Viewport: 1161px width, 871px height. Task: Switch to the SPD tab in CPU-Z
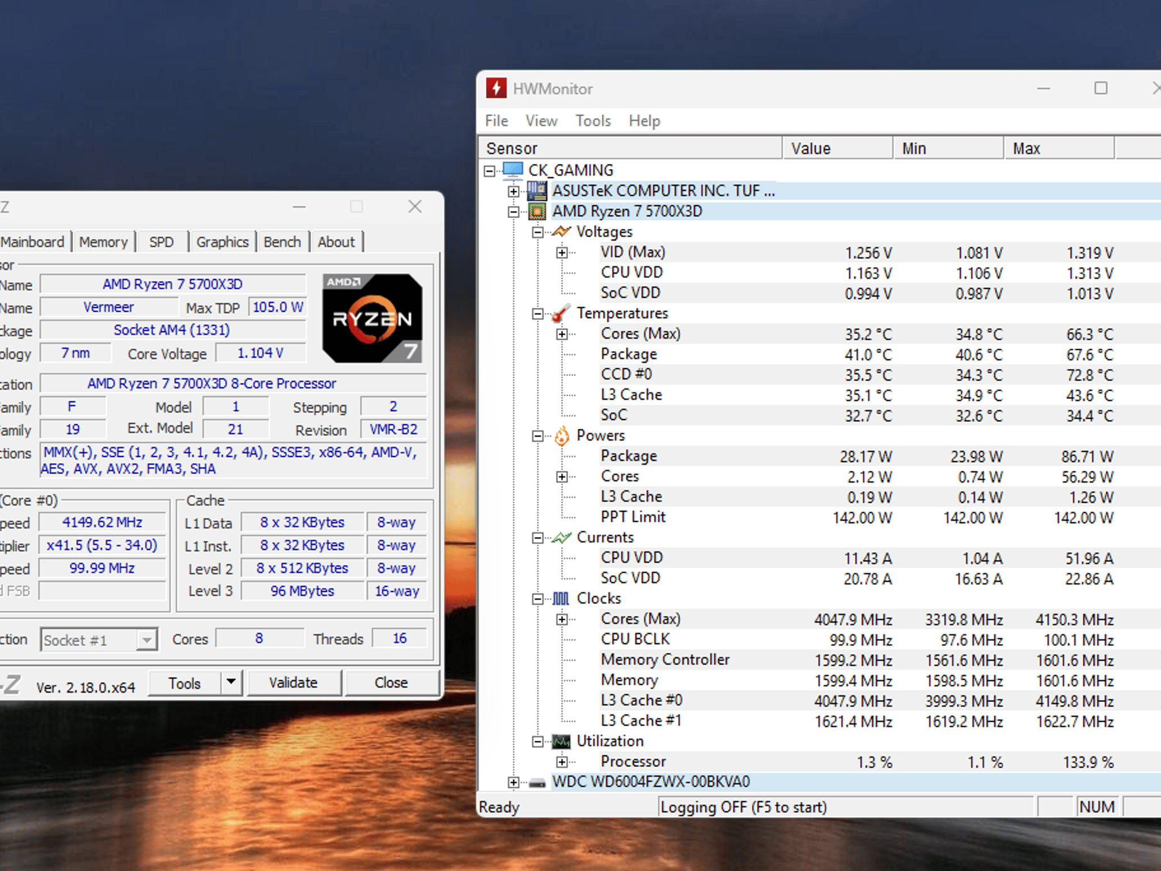[x=162, y=242]
